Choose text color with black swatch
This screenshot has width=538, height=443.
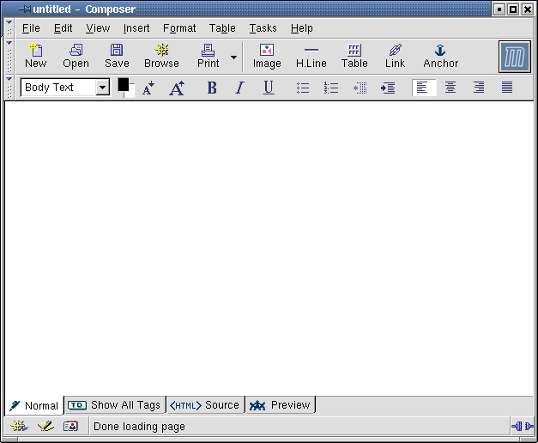point(124,84)
